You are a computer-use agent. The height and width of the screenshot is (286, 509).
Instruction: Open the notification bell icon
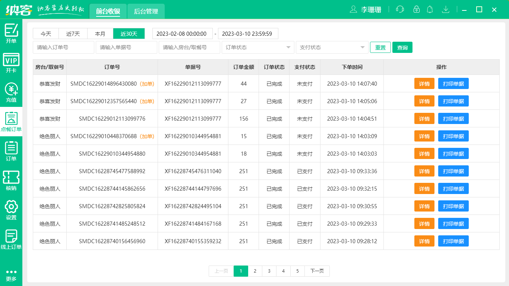(x=430, y=9)
